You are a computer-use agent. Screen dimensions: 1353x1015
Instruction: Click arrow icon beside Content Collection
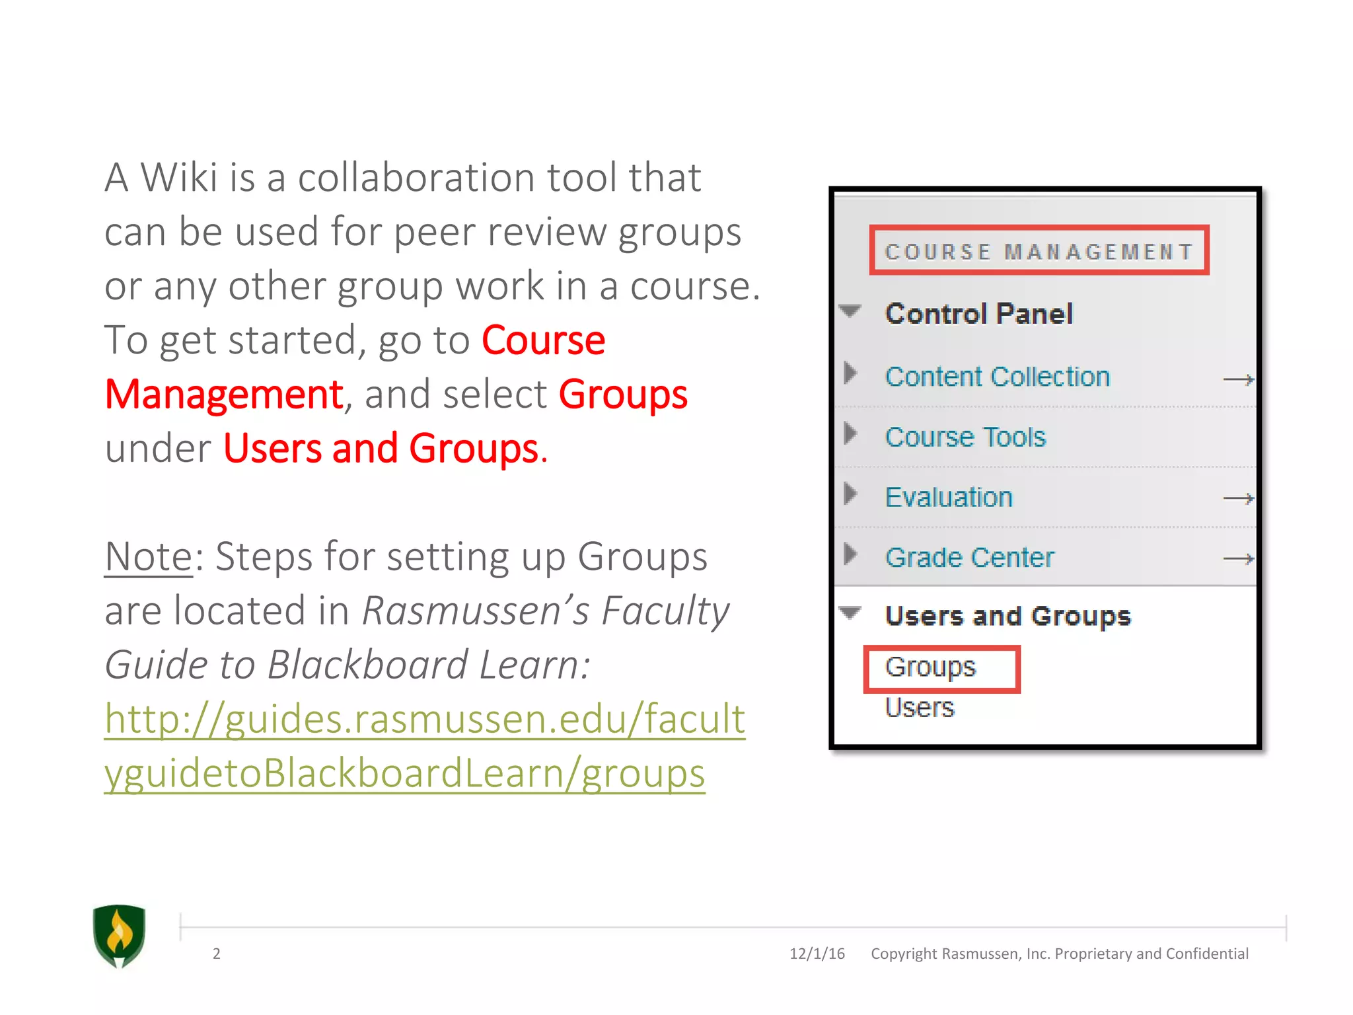1237,379
